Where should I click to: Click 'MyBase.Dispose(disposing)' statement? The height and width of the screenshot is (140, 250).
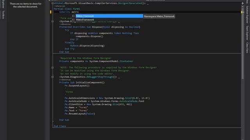coord(87,46)
